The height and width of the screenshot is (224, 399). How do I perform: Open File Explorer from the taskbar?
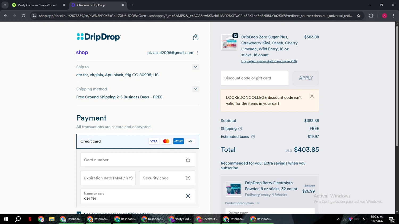click(52, 219)
